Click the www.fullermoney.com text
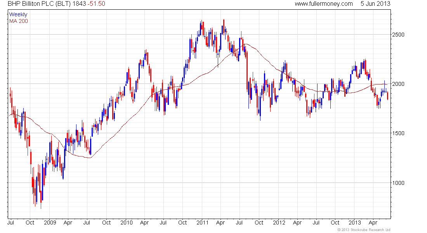427x233 pixels. [323, 4]
